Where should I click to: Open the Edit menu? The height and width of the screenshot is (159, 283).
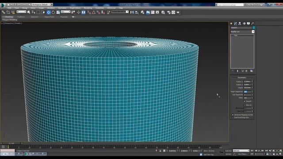point(9,8)
